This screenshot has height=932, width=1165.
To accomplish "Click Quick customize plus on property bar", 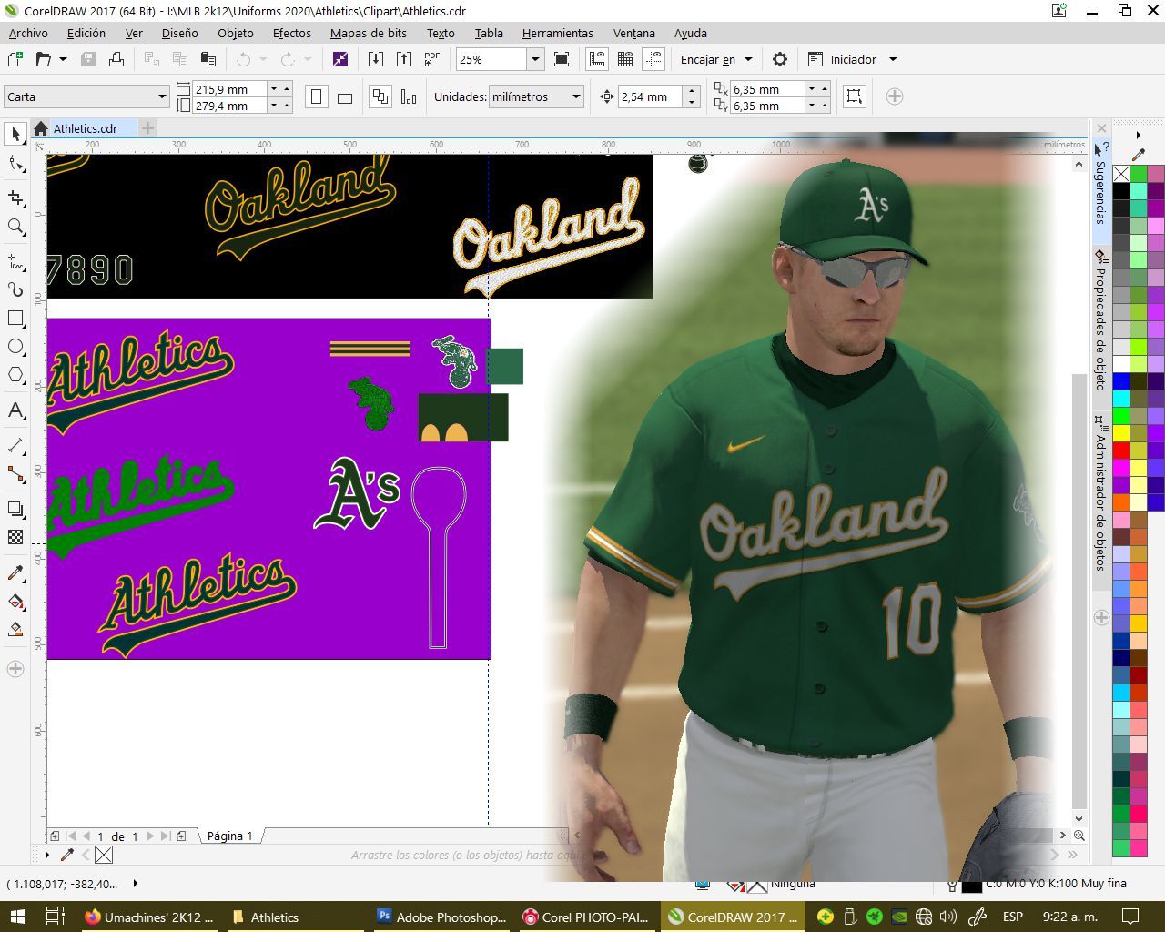I will (895, 96).
